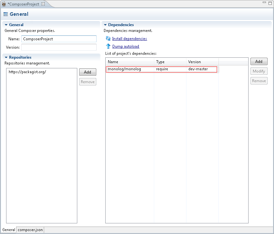This screenshot has height=234, width=274.
Task: Add a new dependency
Action: point(259,61)
